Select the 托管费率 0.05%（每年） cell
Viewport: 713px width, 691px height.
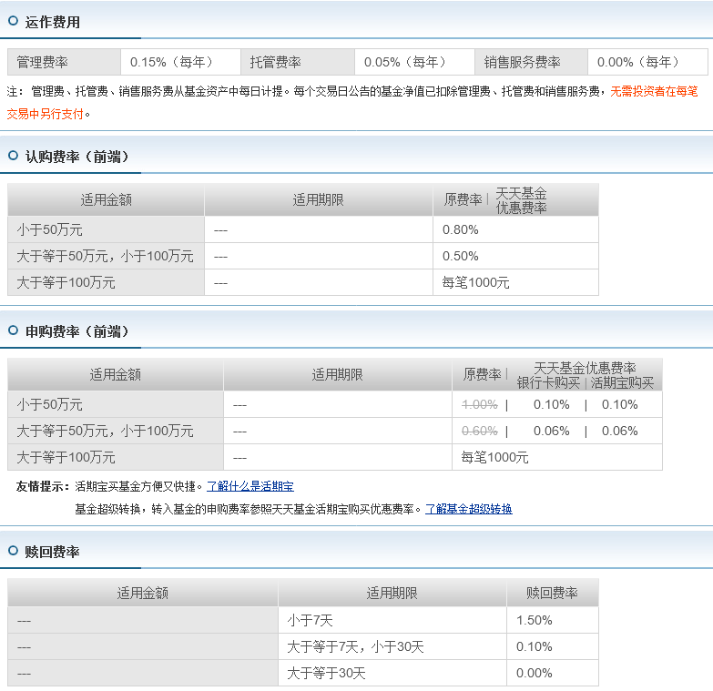coord(414,62)
